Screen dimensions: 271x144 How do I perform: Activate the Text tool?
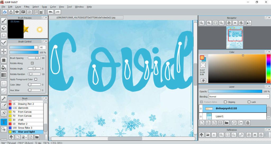tap(4, 122)
